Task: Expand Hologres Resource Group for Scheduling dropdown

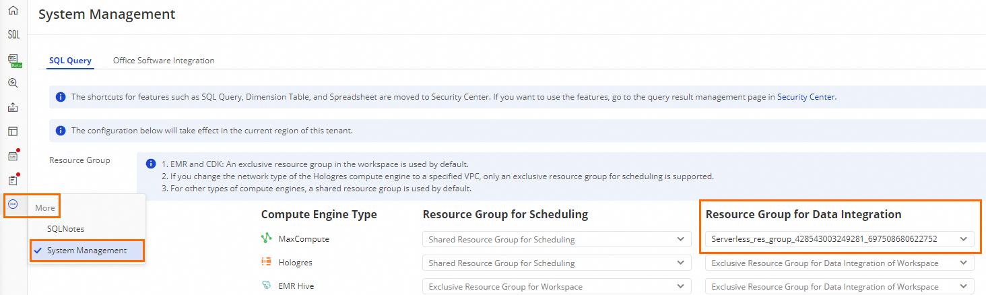Action: coord(556,263)
